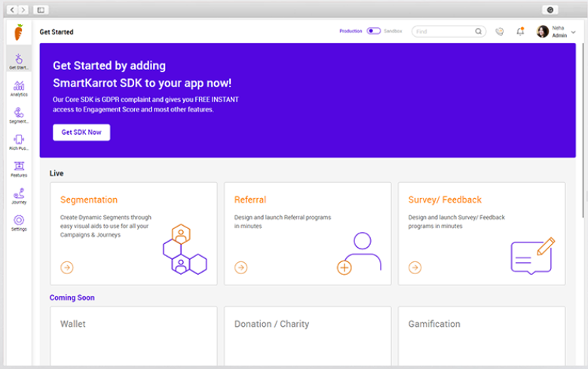
Task: Open Journey in the sidebar
Action: click(x=19, y=196)
